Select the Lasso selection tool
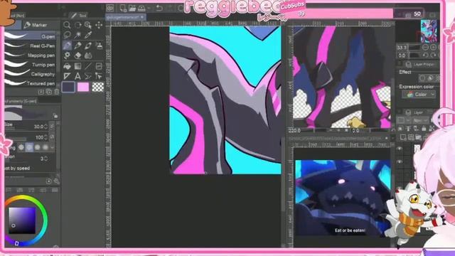The image size is (455, 256). 67,35
